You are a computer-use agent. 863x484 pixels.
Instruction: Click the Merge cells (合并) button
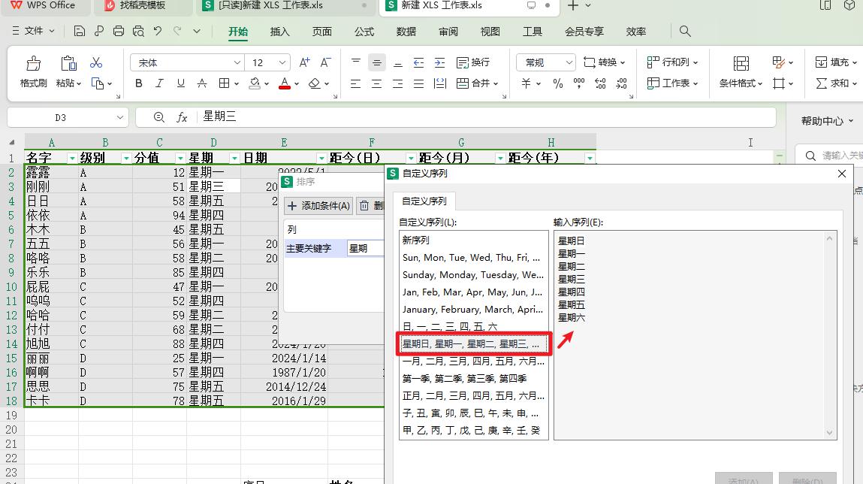pos(477,83)
